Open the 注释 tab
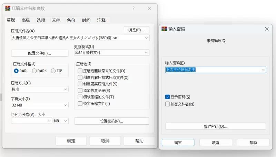This screenshot has width=276, height=157. [101, 20]
